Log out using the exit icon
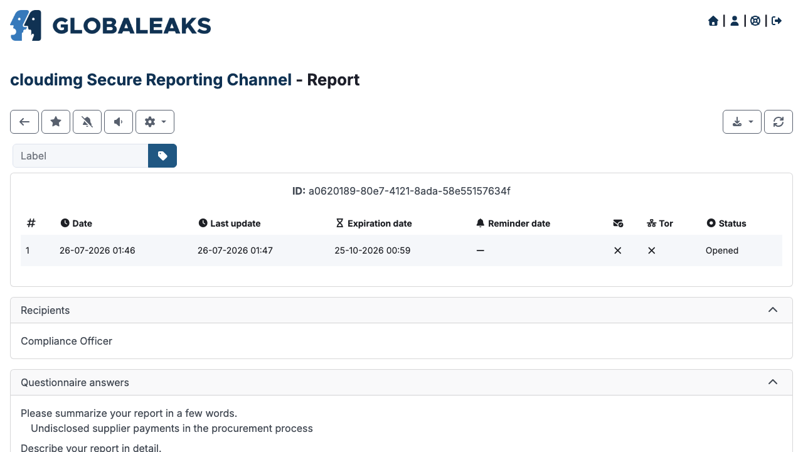 point(777,21)
